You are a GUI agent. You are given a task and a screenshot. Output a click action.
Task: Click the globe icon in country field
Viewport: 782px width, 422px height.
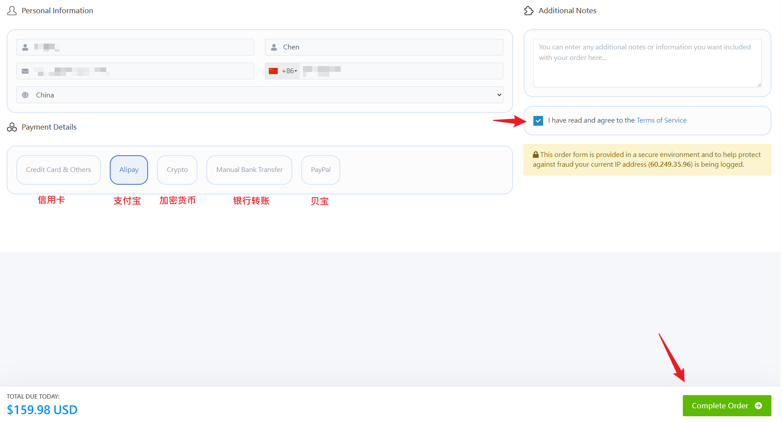pyautogui.click(x=25, y=95)
